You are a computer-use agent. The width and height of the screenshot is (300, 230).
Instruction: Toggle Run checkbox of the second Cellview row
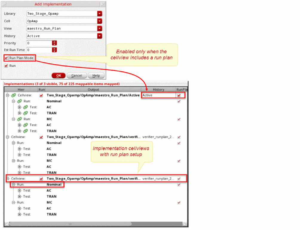(41, 137)
